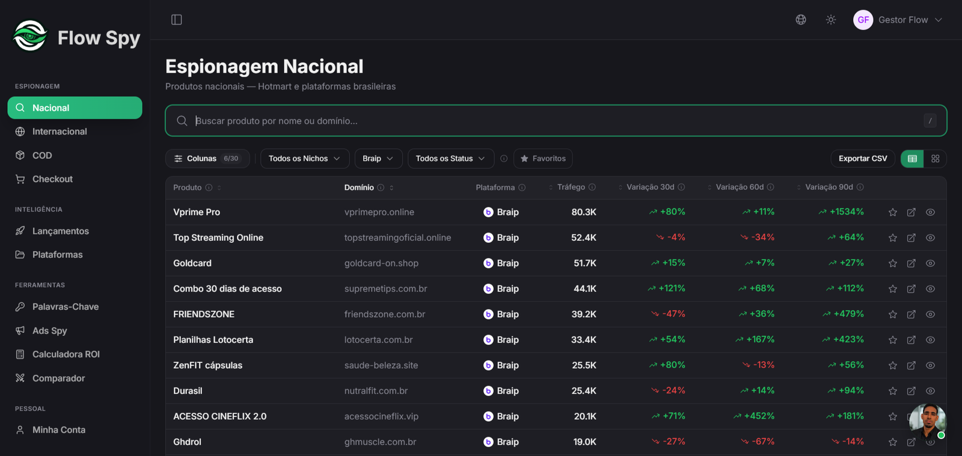Star the Top Streaming Online row

(893, 238)
